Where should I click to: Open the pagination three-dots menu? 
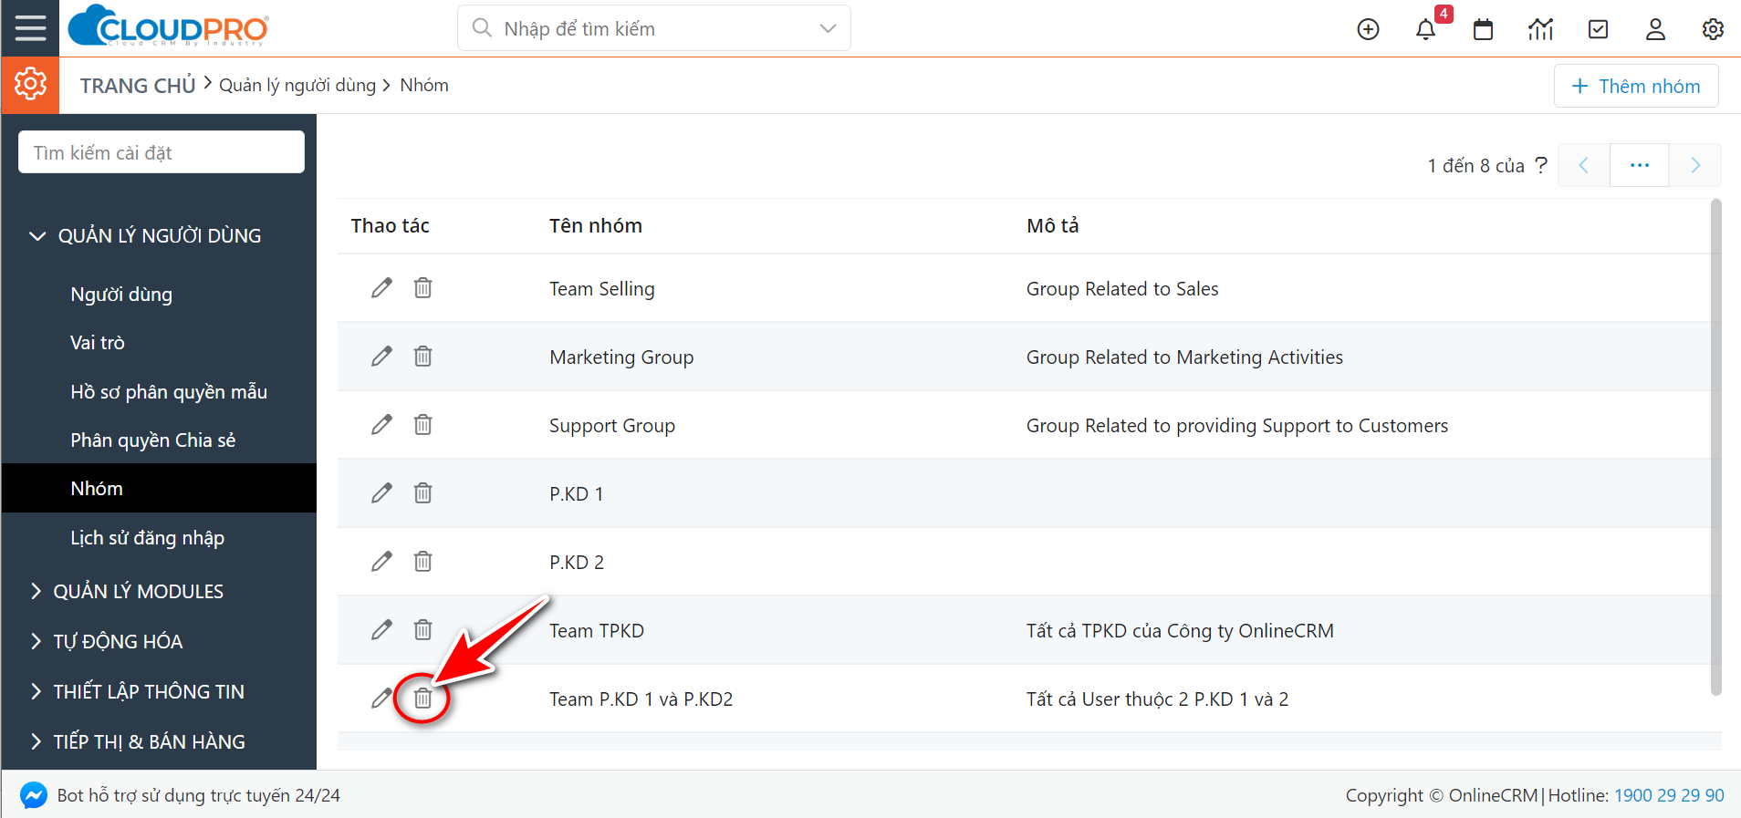pos(1640,165)
